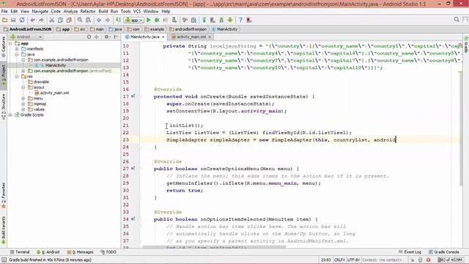Screen dimensions: 469x264
Task: Click the Debug app bug icon
Action: coord(157,20)
